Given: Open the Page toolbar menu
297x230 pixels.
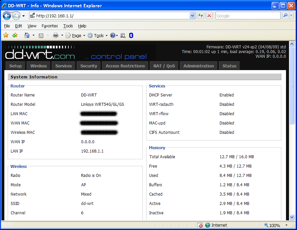Looking at the screenshot, I should pyautogui.click(x=75, y=36).
